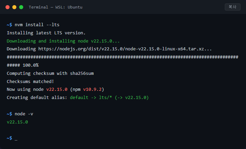Click the green 'Downloading and installing node v22.15.0...' line

click(63, 41)
